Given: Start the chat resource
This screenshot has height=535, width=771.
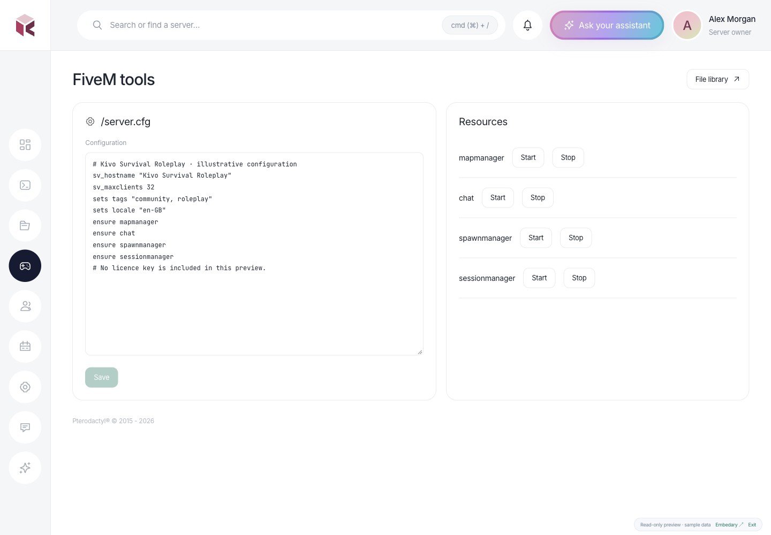Looking at the screenshot, I should coord(498,197).
